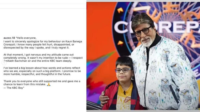Viewport: 200px width, 112px height.
Task: Click "Hello everyone," greeting text
Action: [x=27, y=38]
